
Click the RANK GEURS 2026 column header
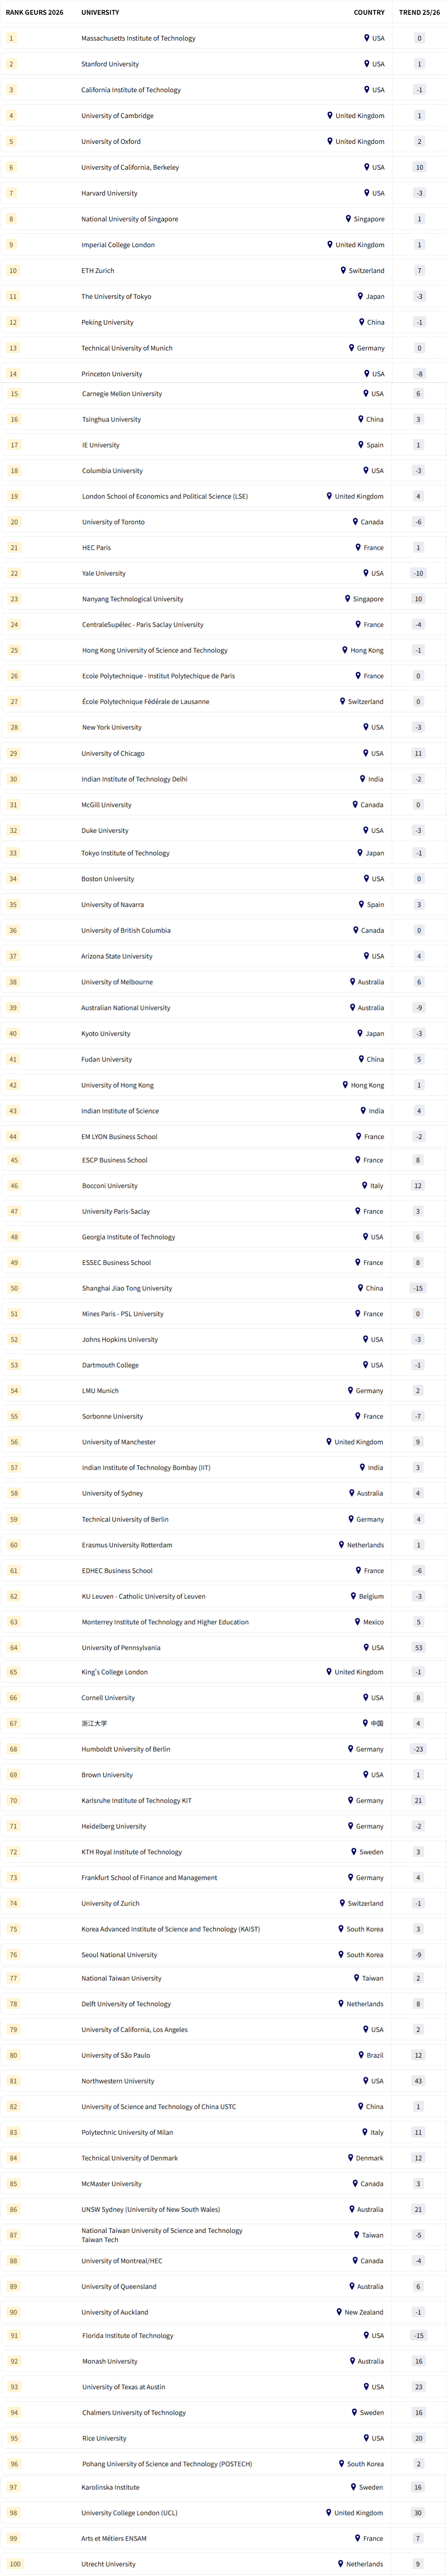coord(34,13)
